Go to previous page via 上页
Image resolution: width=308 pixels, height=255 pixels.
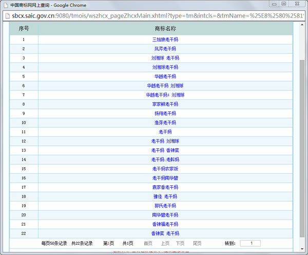click(x=165, y=243)
